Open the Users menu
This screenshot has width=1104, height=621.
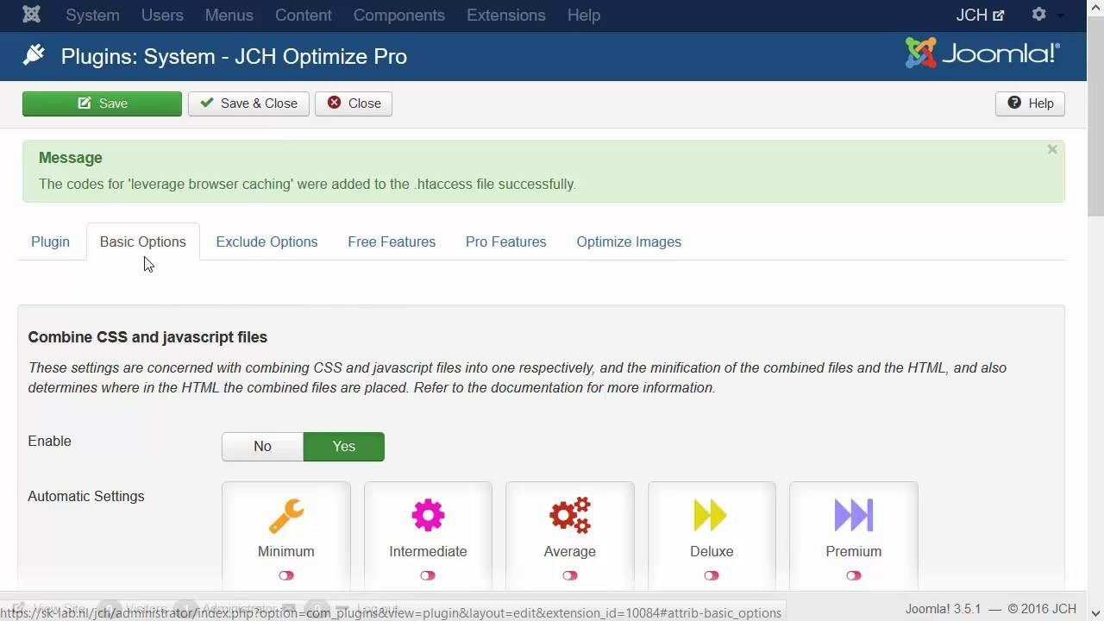(x=162, y=15)
